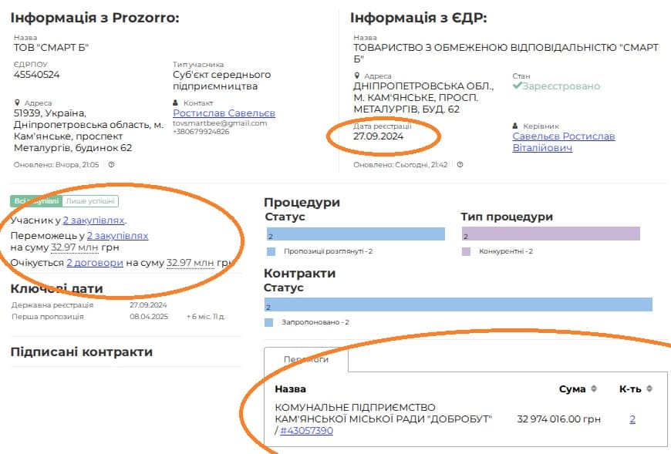Image resolution: width=671 pixels, height=454 pixels.
Task: Sort winners table by К-ть column
Action: [649, 389]
